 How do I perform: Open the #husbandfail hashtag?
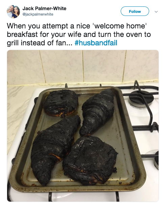[x=96, y=43]
